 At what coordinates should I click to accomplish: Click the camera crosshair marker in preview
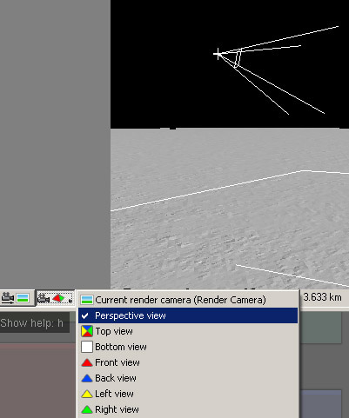click(x=218, y=54)
